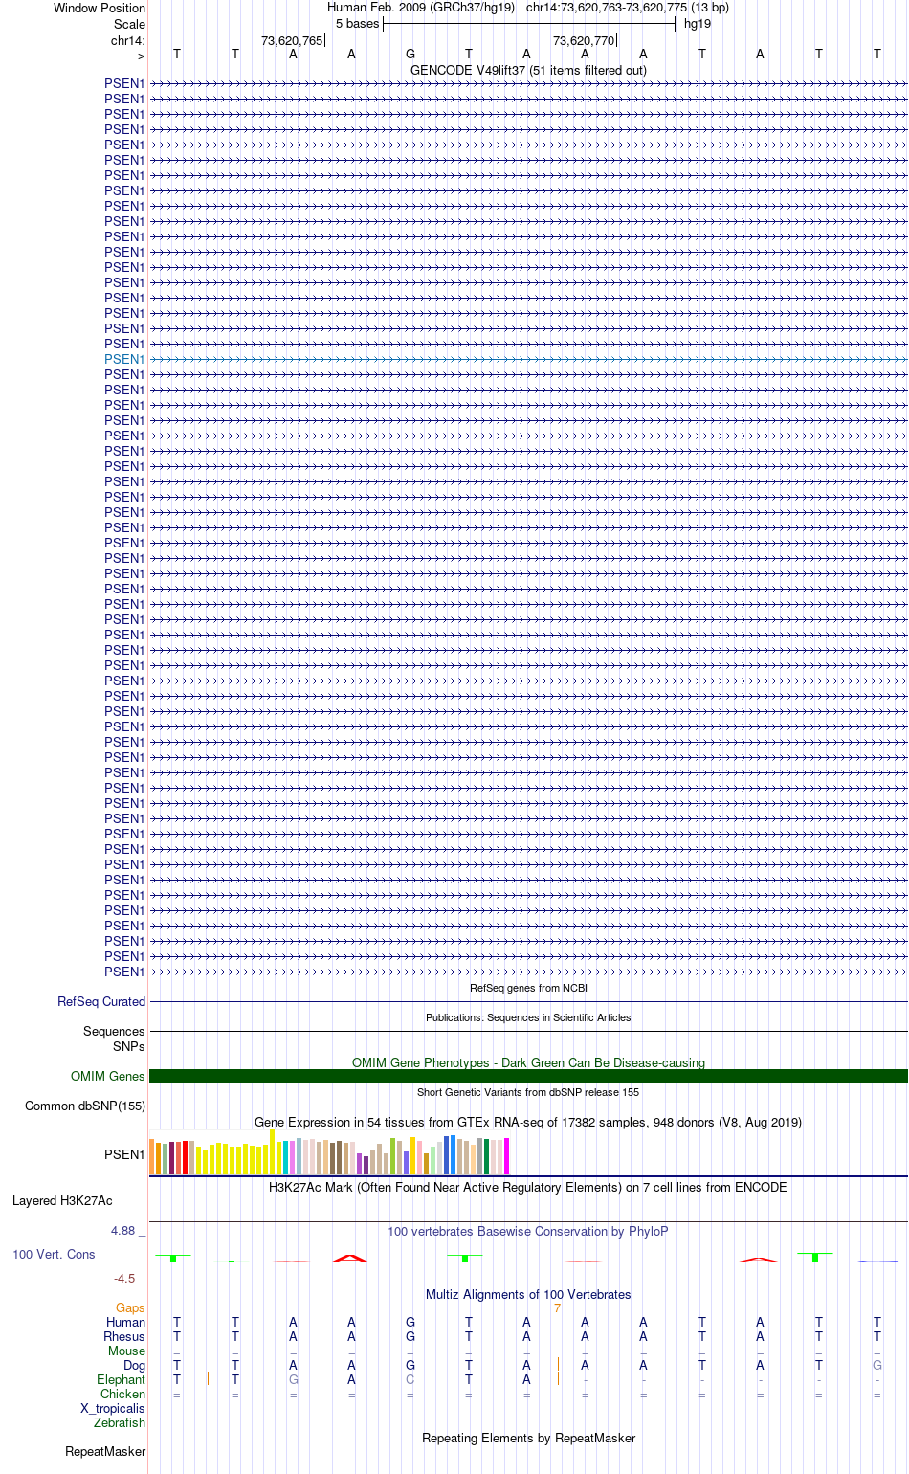Click the RepeatMasker track label
909x1474 pixels.
point(105,1452)
